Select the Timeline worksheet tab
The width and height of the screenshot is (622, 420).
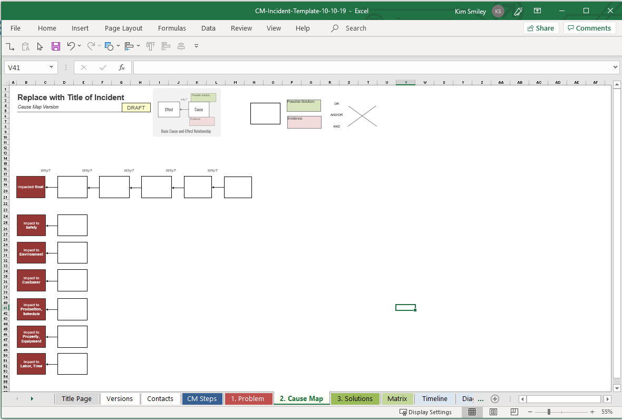pos(434,399)
